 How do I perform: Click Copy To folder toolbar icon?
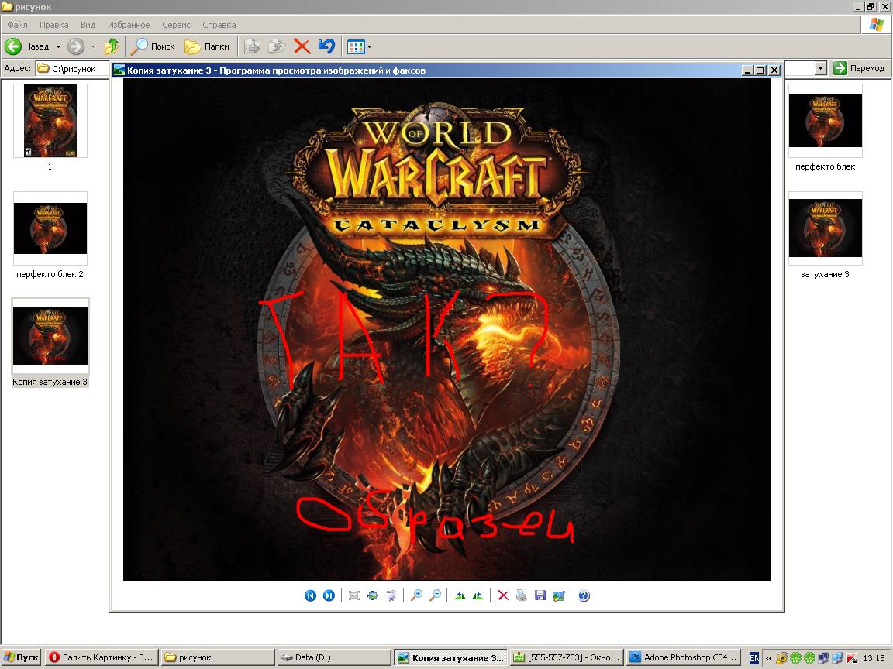pos(277,46)
